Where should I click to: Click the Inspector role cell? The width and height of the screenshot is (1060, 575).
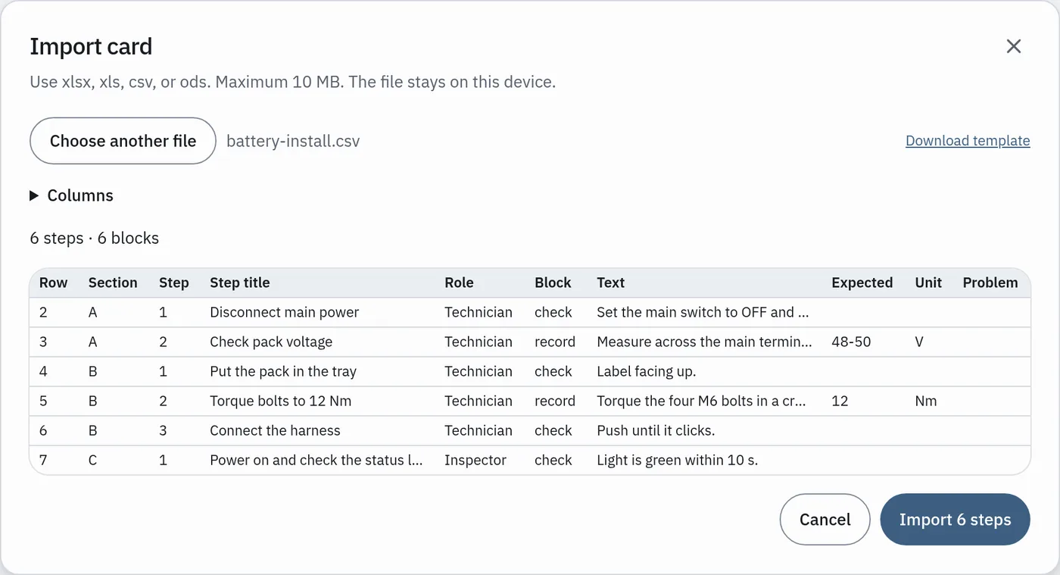click(475, 460)
